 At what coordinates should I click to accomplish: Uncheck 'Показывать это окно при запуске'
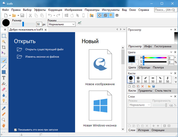pyautogui.click(x=16, y=130)
